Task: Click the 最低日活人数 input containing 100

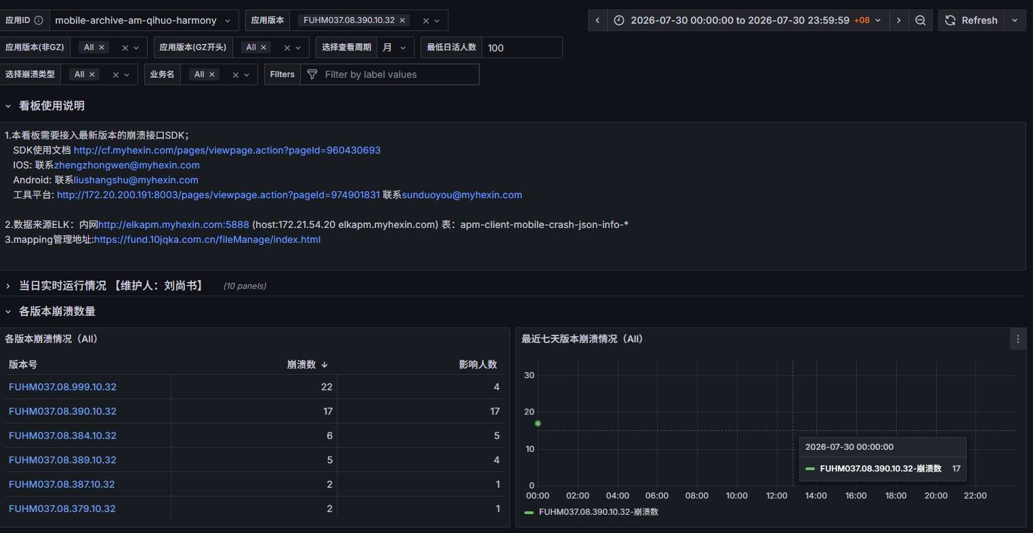Action: (x=522, y=47)
